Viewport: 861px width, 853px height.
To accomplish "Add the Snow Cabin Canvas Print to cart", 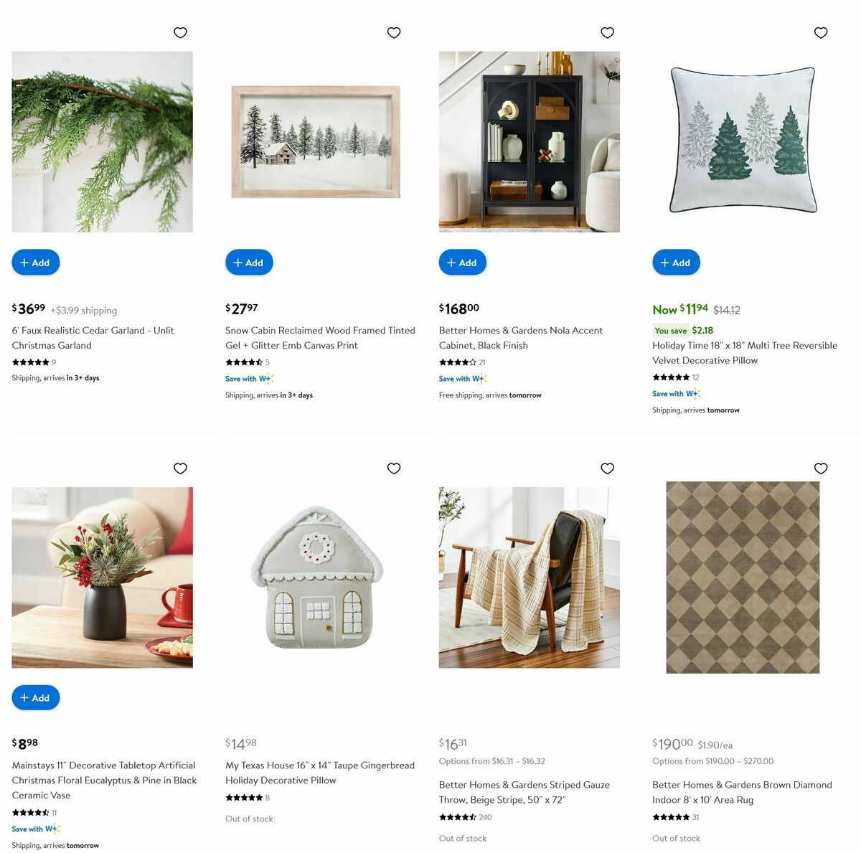I will 249,263.
